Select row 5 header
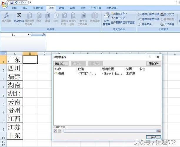 tap(3, 93)
